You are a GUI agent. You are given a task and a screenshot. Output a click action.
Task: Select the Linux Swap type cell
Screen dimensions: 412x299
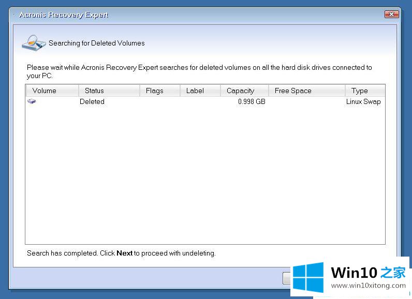click(363, 101)
